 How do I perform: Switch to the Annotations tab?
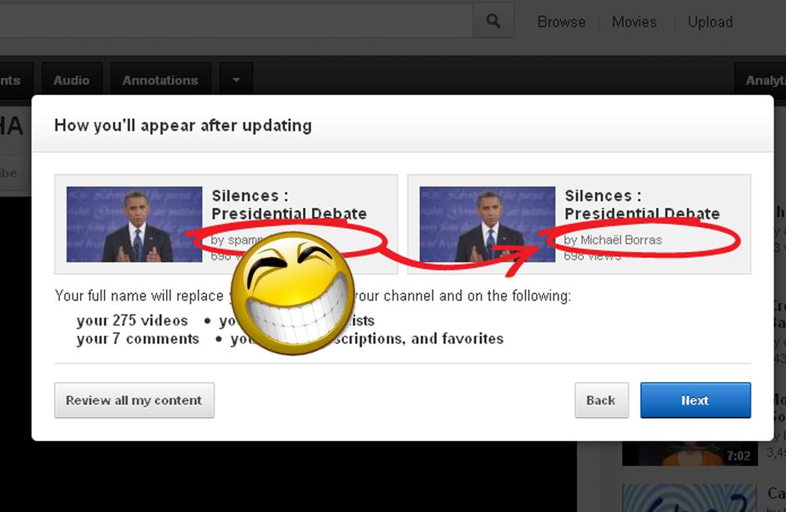[160, 80]
